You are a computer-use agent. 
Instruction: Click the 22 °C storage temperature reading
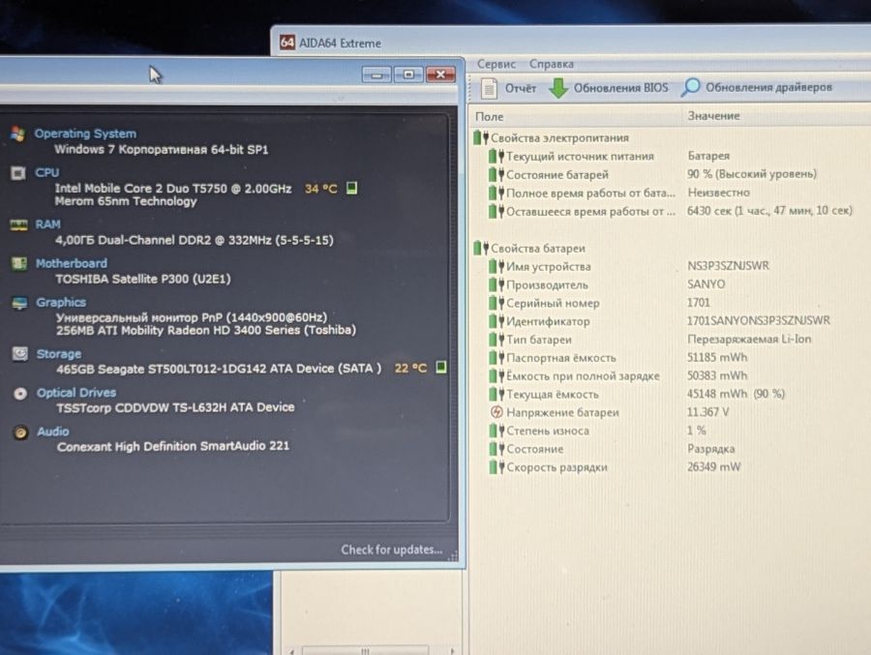(x=410, y=368)
